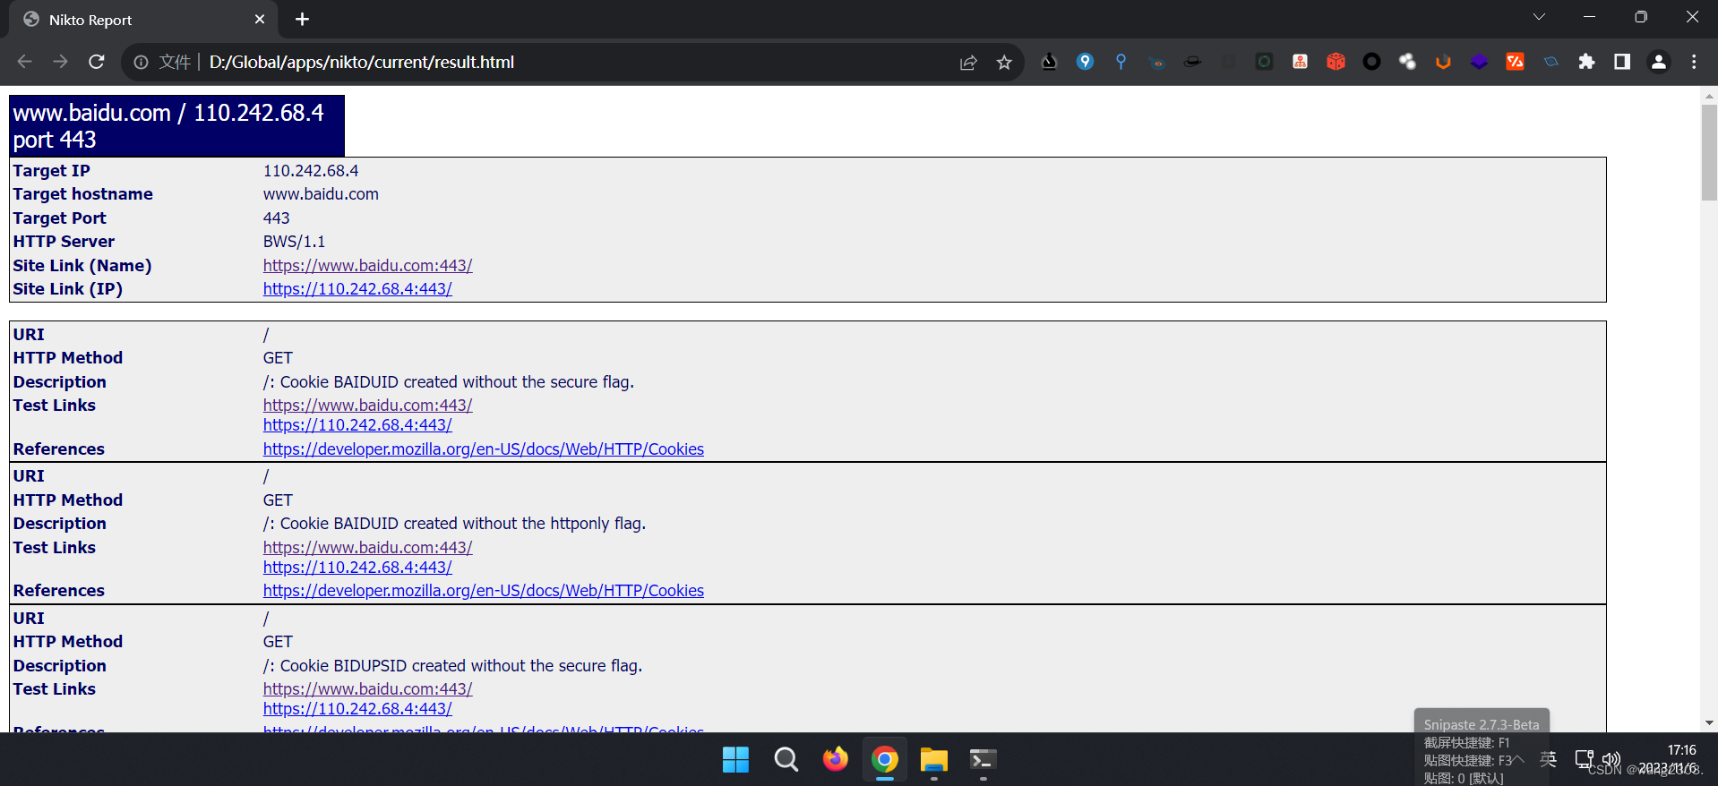This screenshot has width=1718, height=786.
Task: Select BAIDUID without the secure flag description
Action: click(448, 382)
